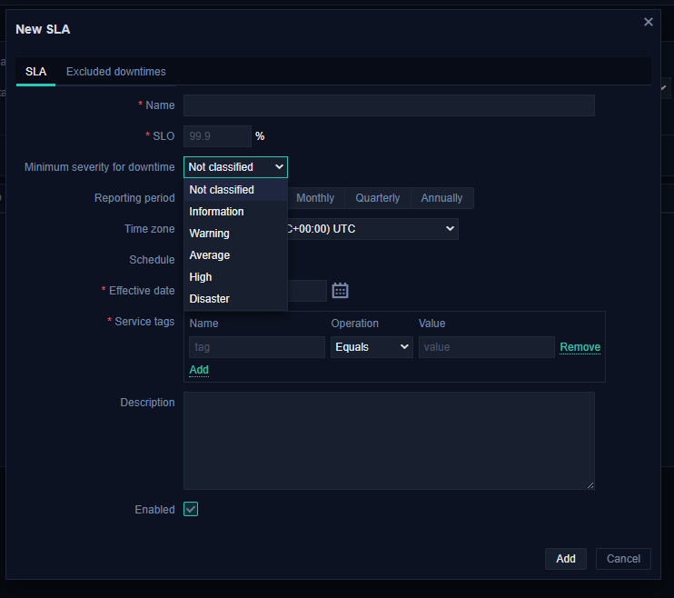Click the Add tag link
The image size is (674, 598).
tap(199, 370)
